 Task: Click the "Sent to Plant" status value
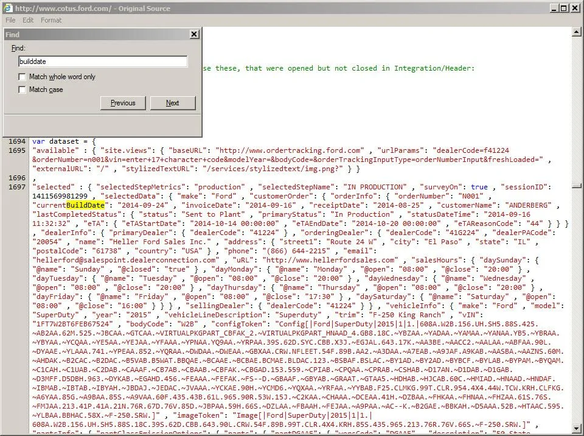(x=213, y=214)
